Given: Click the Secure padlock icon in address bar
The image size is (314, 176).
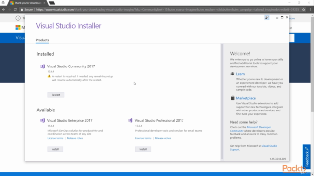Looking at the screenshot, I should (22, 10).
